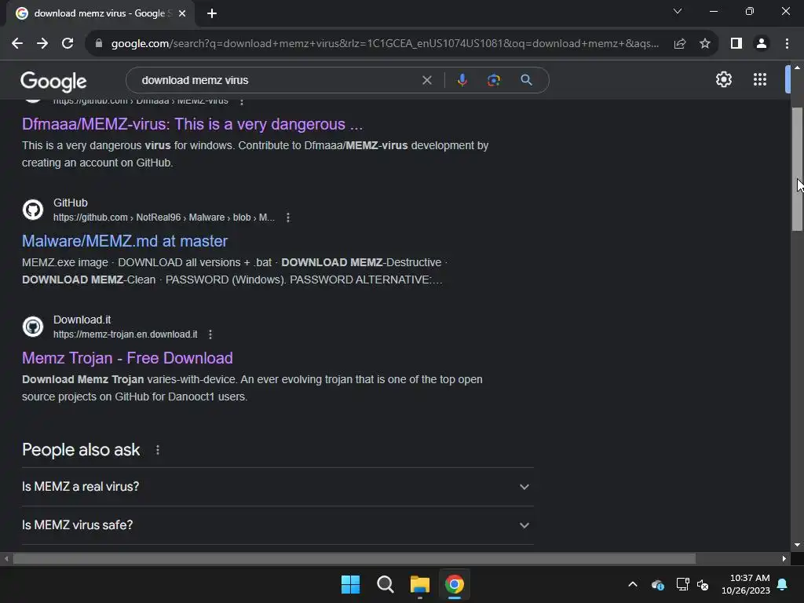
Task: Open the tab search dropdown chevron
Action: click(678, 11)
